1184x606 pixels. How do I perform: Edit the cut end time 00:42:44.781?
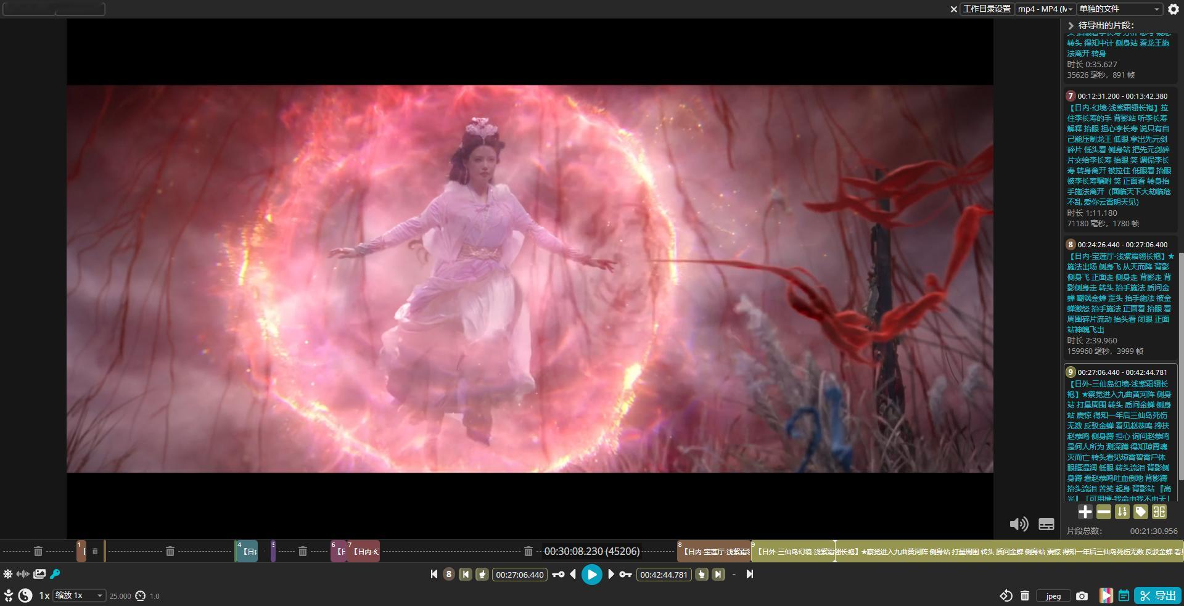coord(664,575)
